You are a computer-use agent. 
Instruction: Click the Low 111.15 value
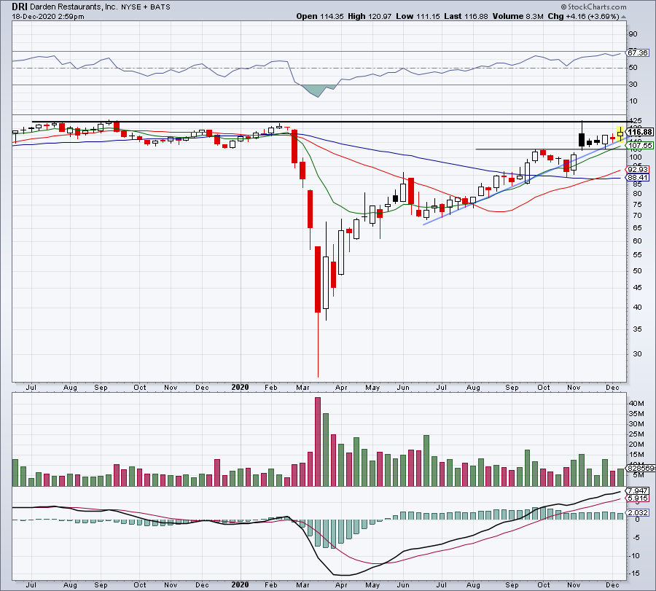click(x=418, y=16)
